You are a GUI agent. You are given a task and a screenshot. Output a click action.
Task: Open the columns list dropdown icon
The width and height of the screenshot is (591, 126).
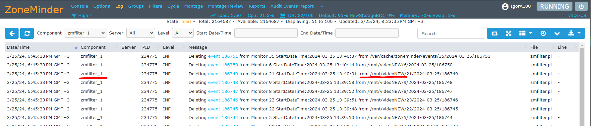tap(525, 33)
